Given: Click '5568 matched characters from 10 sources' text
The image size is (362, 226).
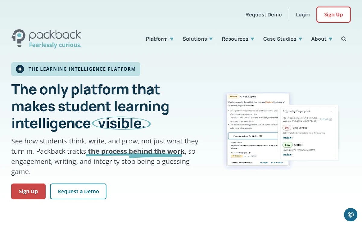Looking at the screenshot, I should tap(303, 133).
